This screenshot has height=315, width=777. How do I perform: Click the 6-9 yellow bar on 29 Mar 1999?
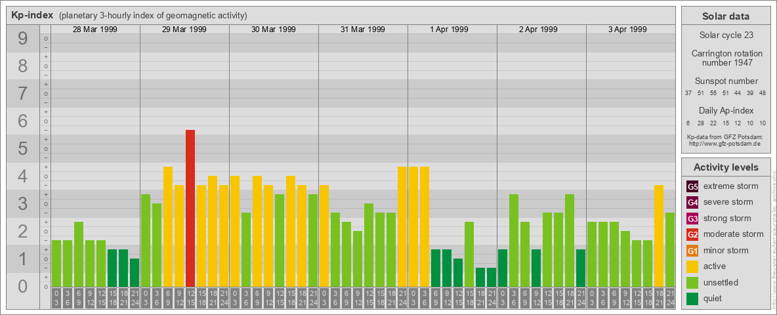coord(168,227)
